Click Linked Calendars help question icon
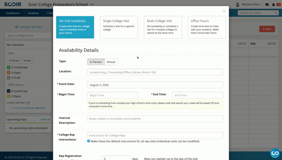 tap(28, 103)
